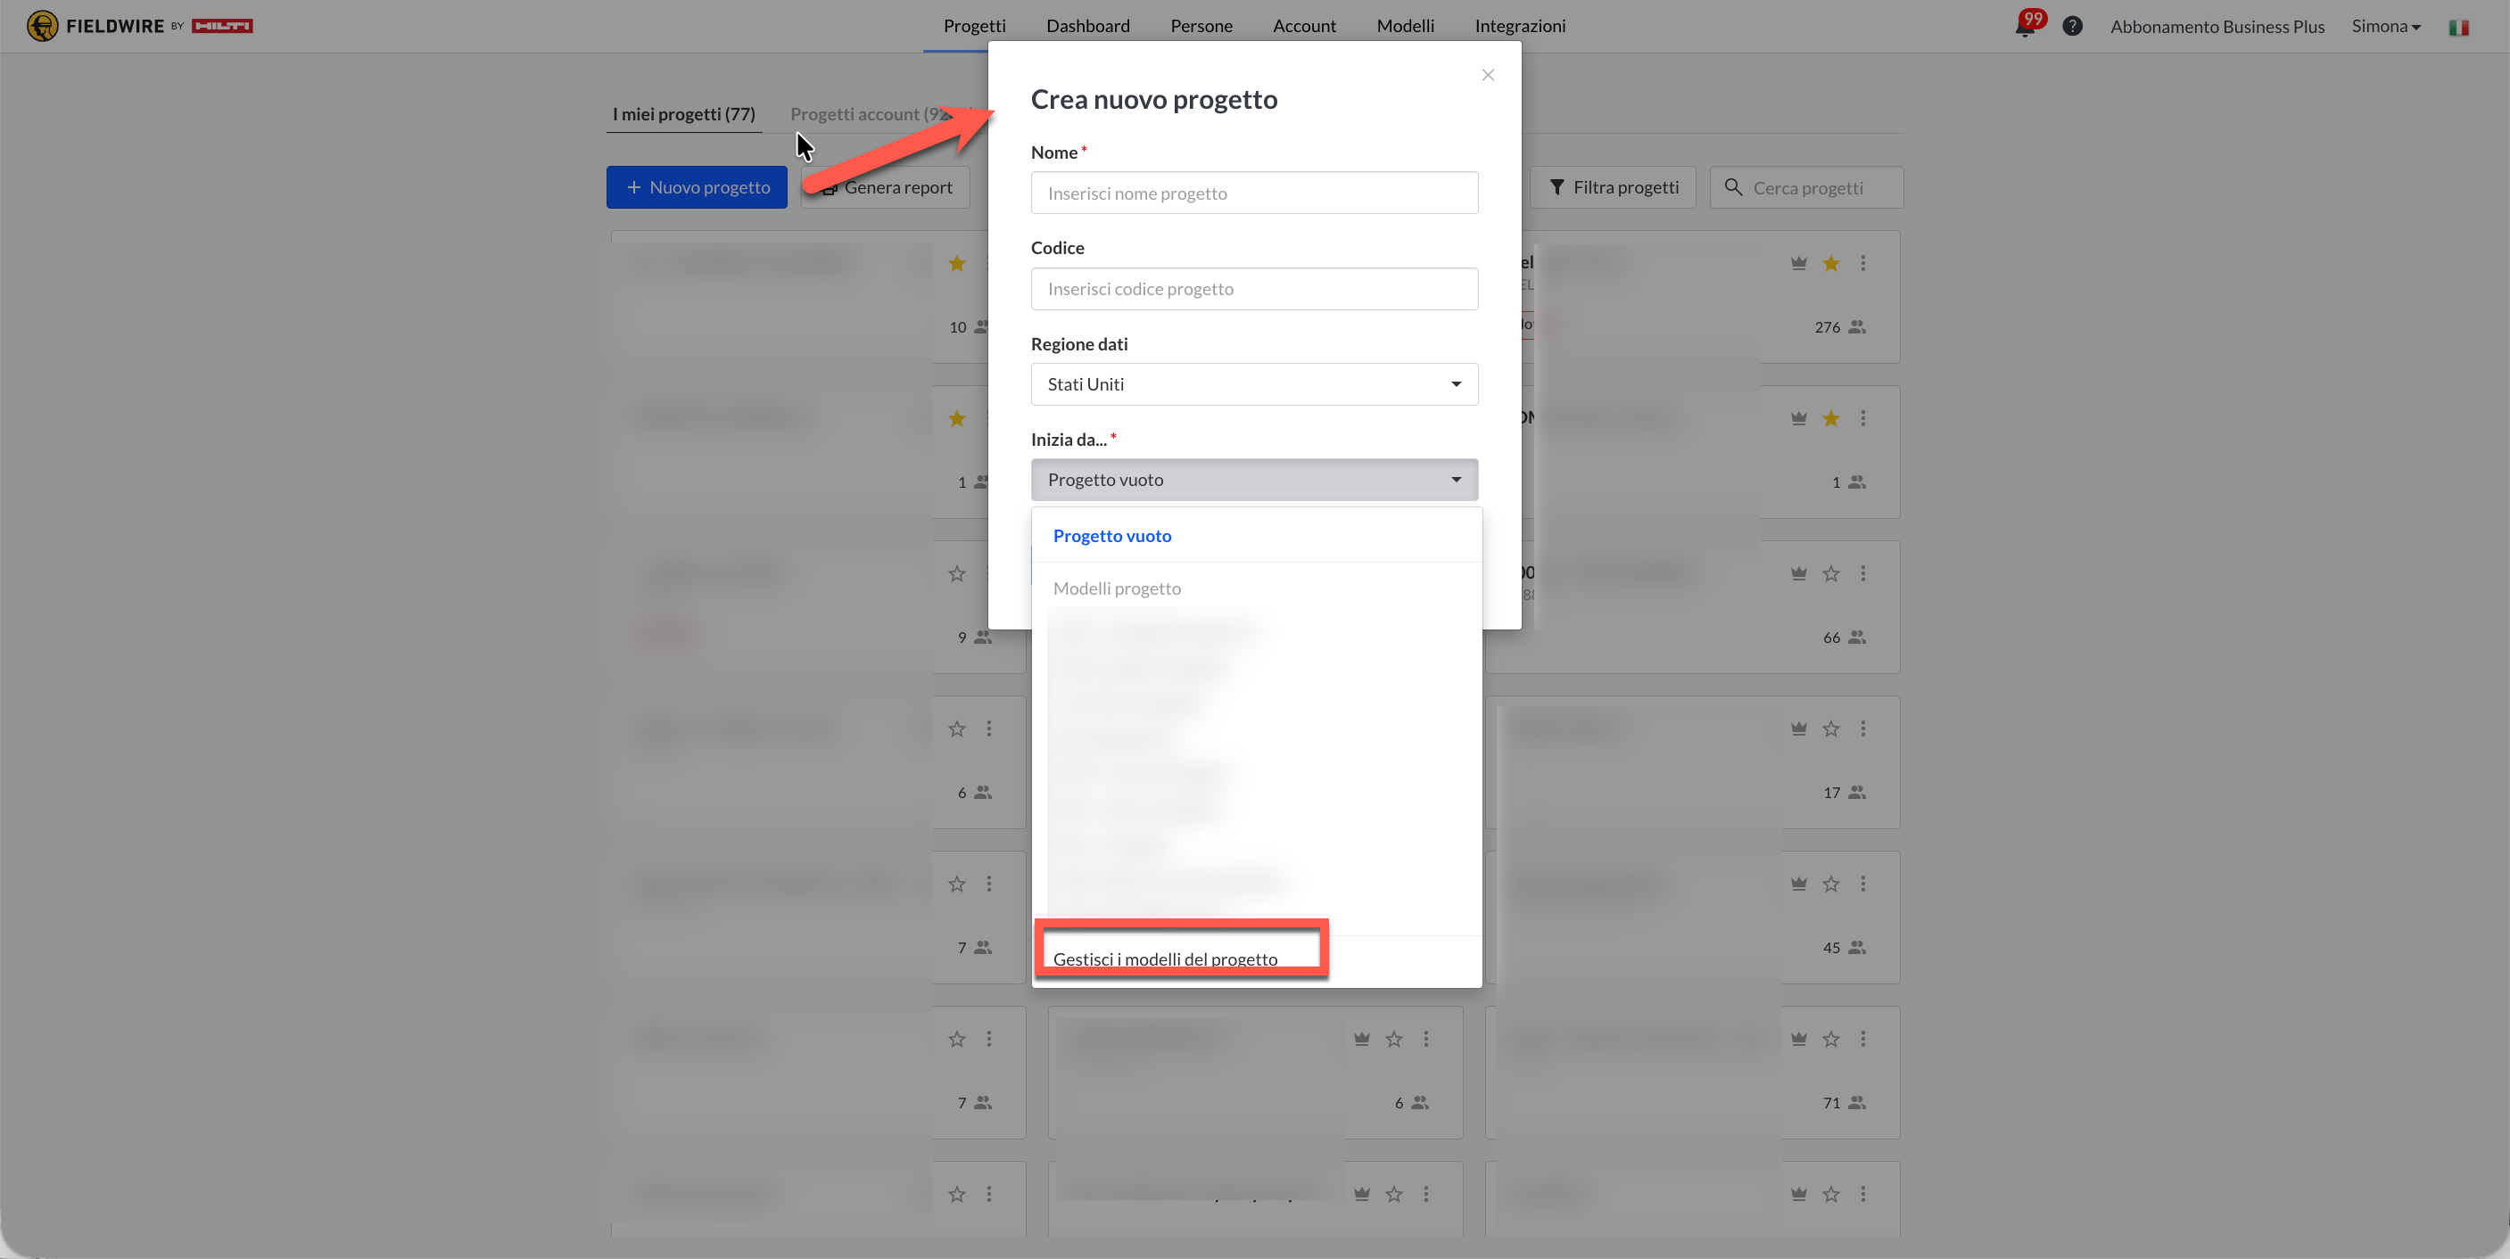Click the Inserisci nome progetto field
The image size is (2510, 1259).
click(1254, 193)
